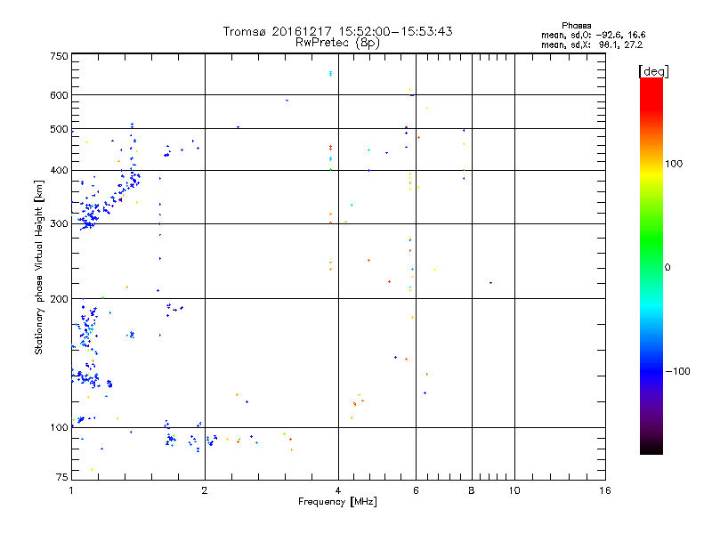Click the x-axis label '1'

(x=71, y=490)
